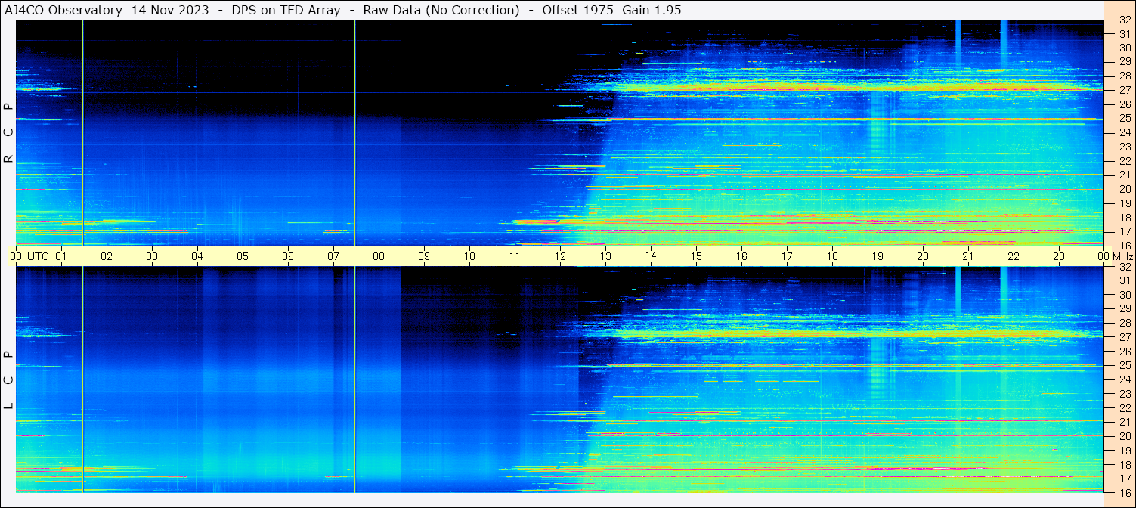Select hour 19 on the time axis
Viewport: 1136px width, 508px height.
pyautogui.click(x=878, y=256)
